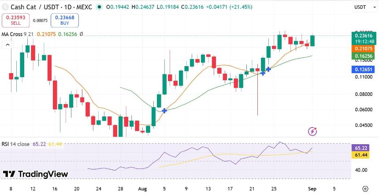This screenshot has width=379, height=194.
Task: Click the RSI 14 close indicator label
Action: click(15, 144)
